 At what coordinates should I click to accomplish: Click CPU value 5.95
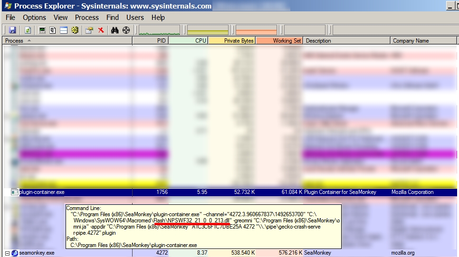click(202, 192)
